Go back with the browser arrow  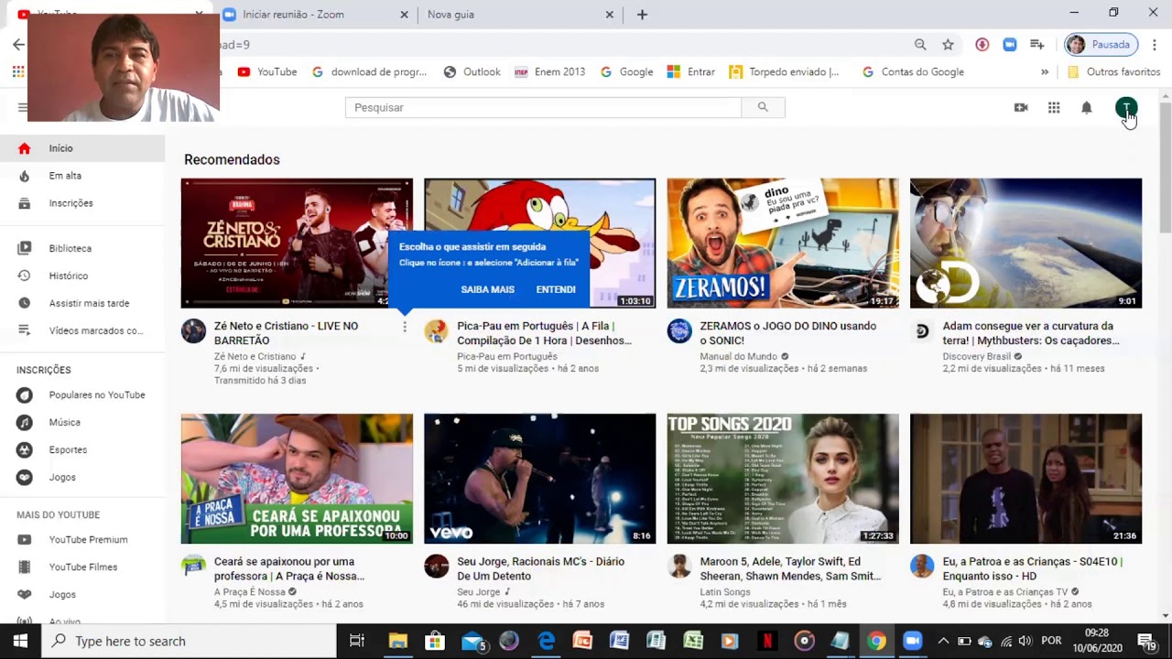(x=18, y=44)
